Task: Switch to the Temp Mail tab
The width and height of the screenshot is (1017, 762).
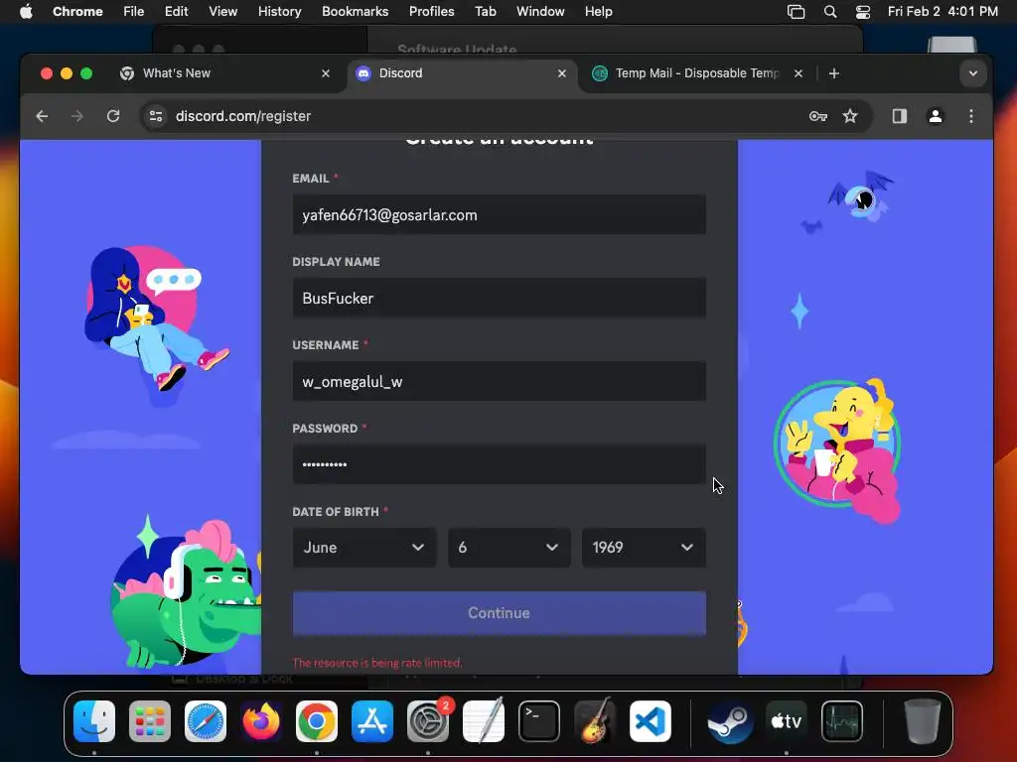Action: coord(697,73)
